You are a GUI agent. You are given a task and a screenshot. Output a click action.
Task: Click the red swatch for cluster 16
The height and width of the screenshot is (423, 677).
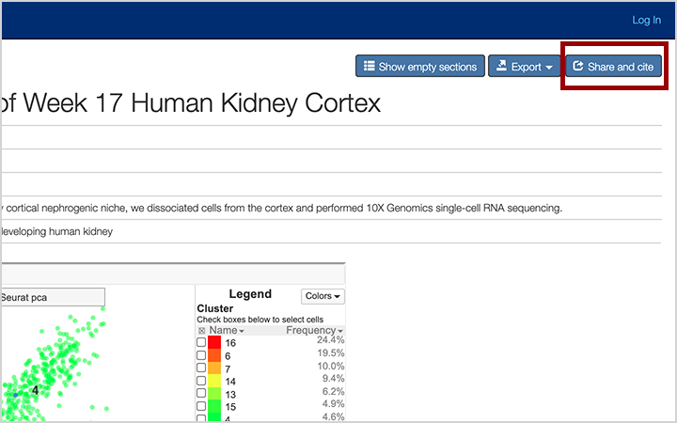coord(214,342)
